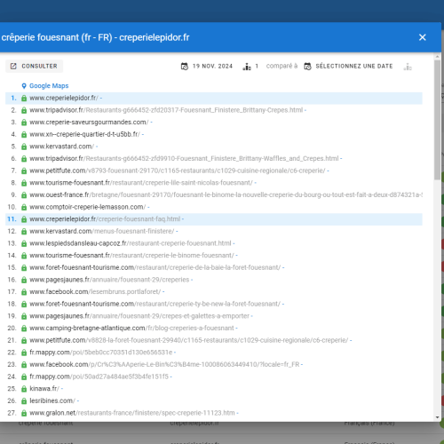
Task: Open result 25 kinawa.fr link
Action: click(44, 389)
